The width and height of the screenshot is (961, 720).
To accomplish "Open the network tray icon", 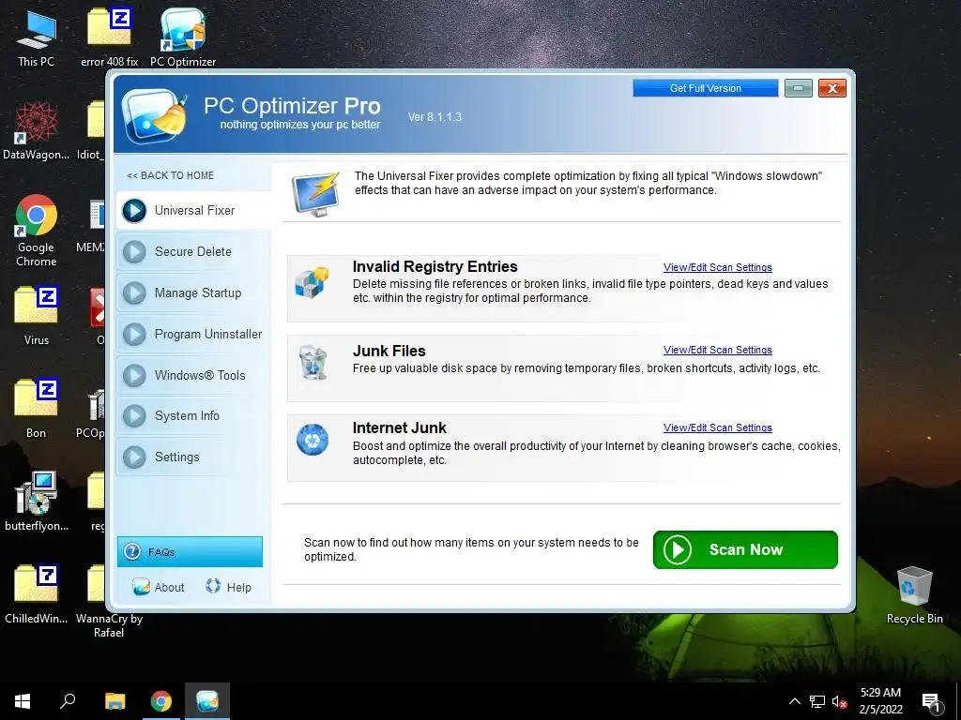I will [x=817, y=701].
